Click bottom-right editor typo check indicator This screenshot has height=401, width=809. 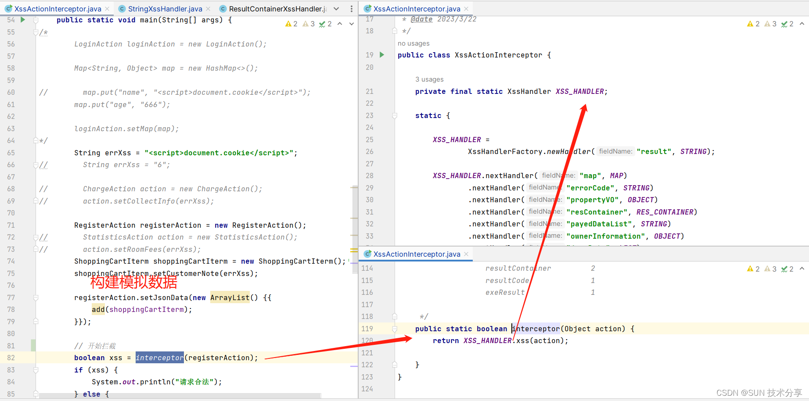[787, 269]
